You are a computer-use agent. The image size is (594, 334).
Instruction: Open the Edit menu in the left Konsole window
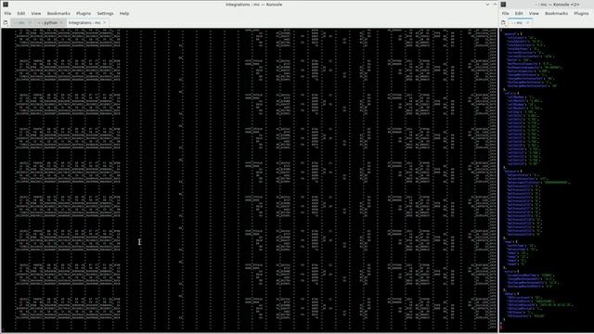click(x=20, y=13)
